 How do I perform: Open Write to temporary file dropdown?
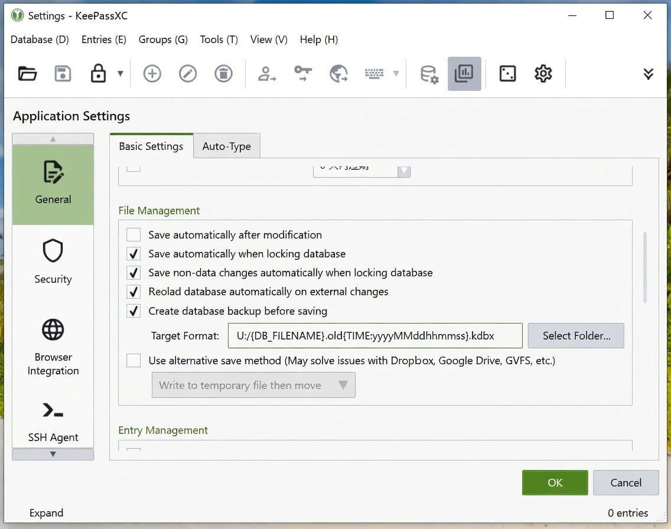(253, 386)
